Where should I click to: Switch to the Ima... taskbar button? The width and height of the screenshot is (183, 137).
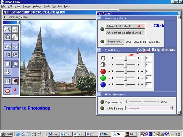54,134
